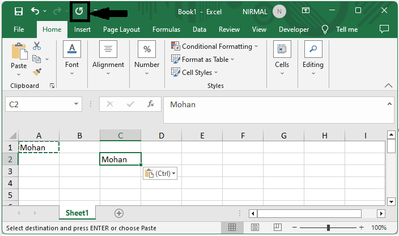
Task: Select cell A1 containing Mohan
Action: coord(39,147)
